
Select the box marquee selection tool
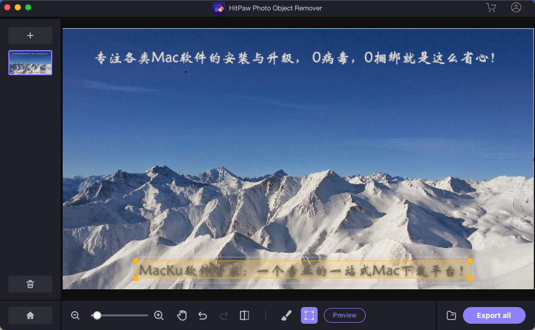(309, 315)
